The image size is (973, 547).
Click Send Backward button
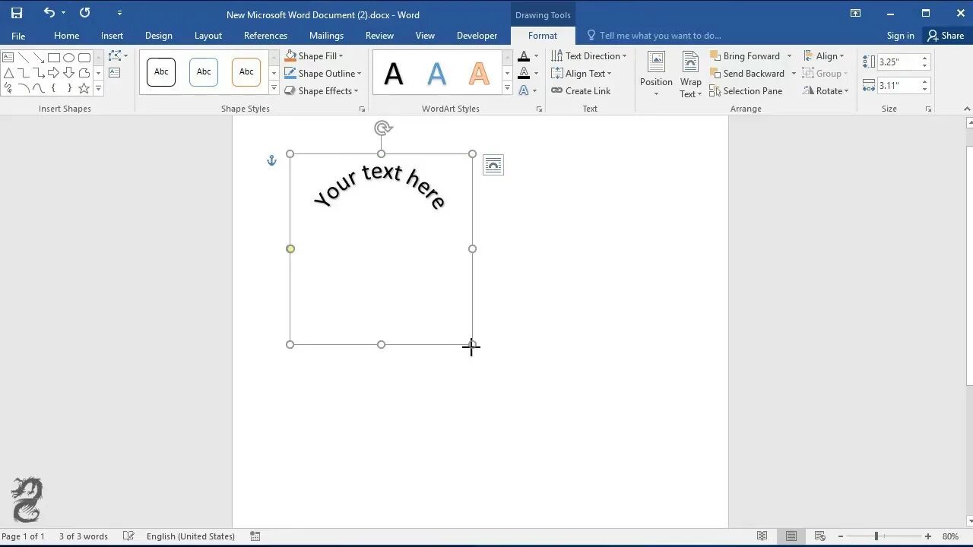coord(747,74)
